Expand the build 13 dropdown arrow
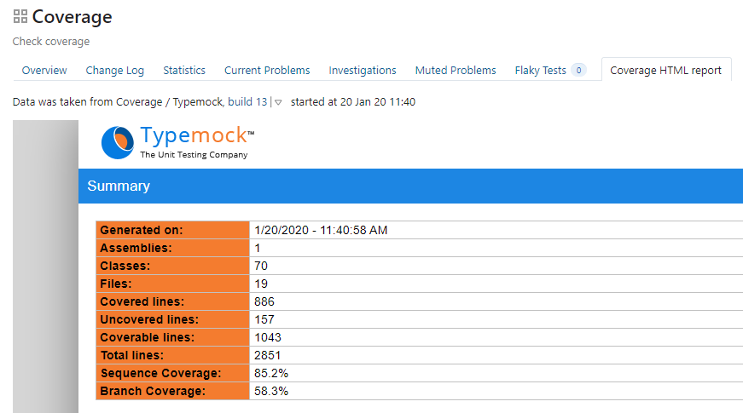This screenshot has width=743, height=413. 278,102
